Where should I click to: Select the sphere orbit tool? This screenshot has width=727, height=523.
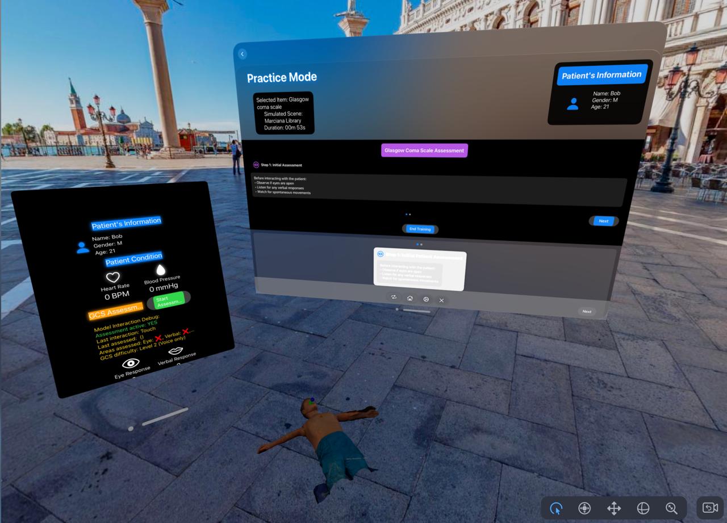(643, 508)
